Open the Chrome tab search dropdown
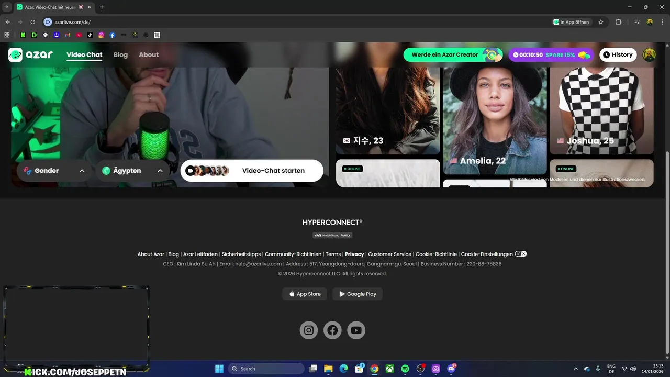This screenshot has height=377, width=670. click(7, 7)
